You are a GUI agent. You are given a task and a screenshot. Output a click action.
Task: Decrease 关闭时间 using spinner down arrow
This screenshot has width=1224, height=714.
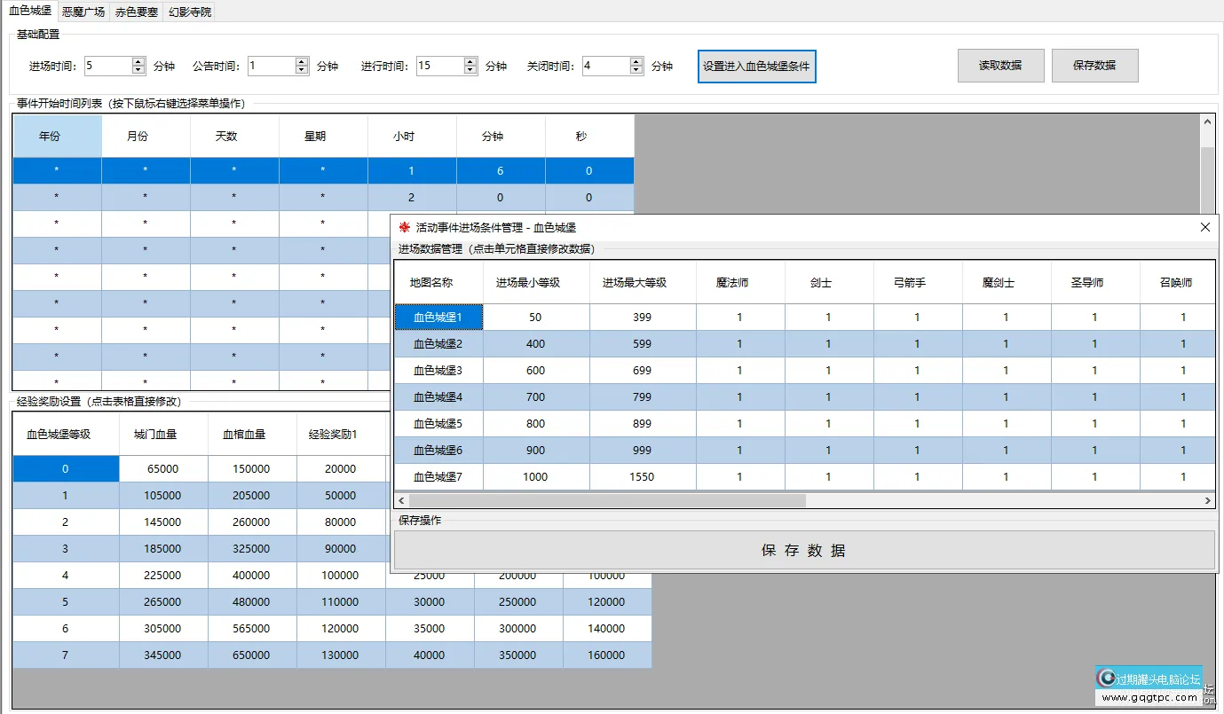pyautogui.click(x=636, y=71)
